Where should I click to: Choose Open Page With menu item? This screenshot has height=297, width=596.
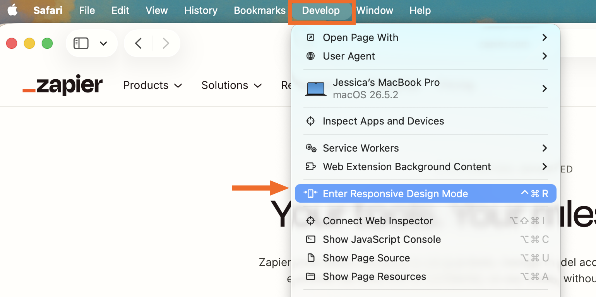click(426, 38)
